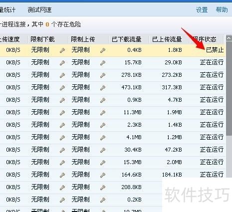Click download limit wrench in the 15.7KB row
Screen dimensions: 232x212
(62, 63)
